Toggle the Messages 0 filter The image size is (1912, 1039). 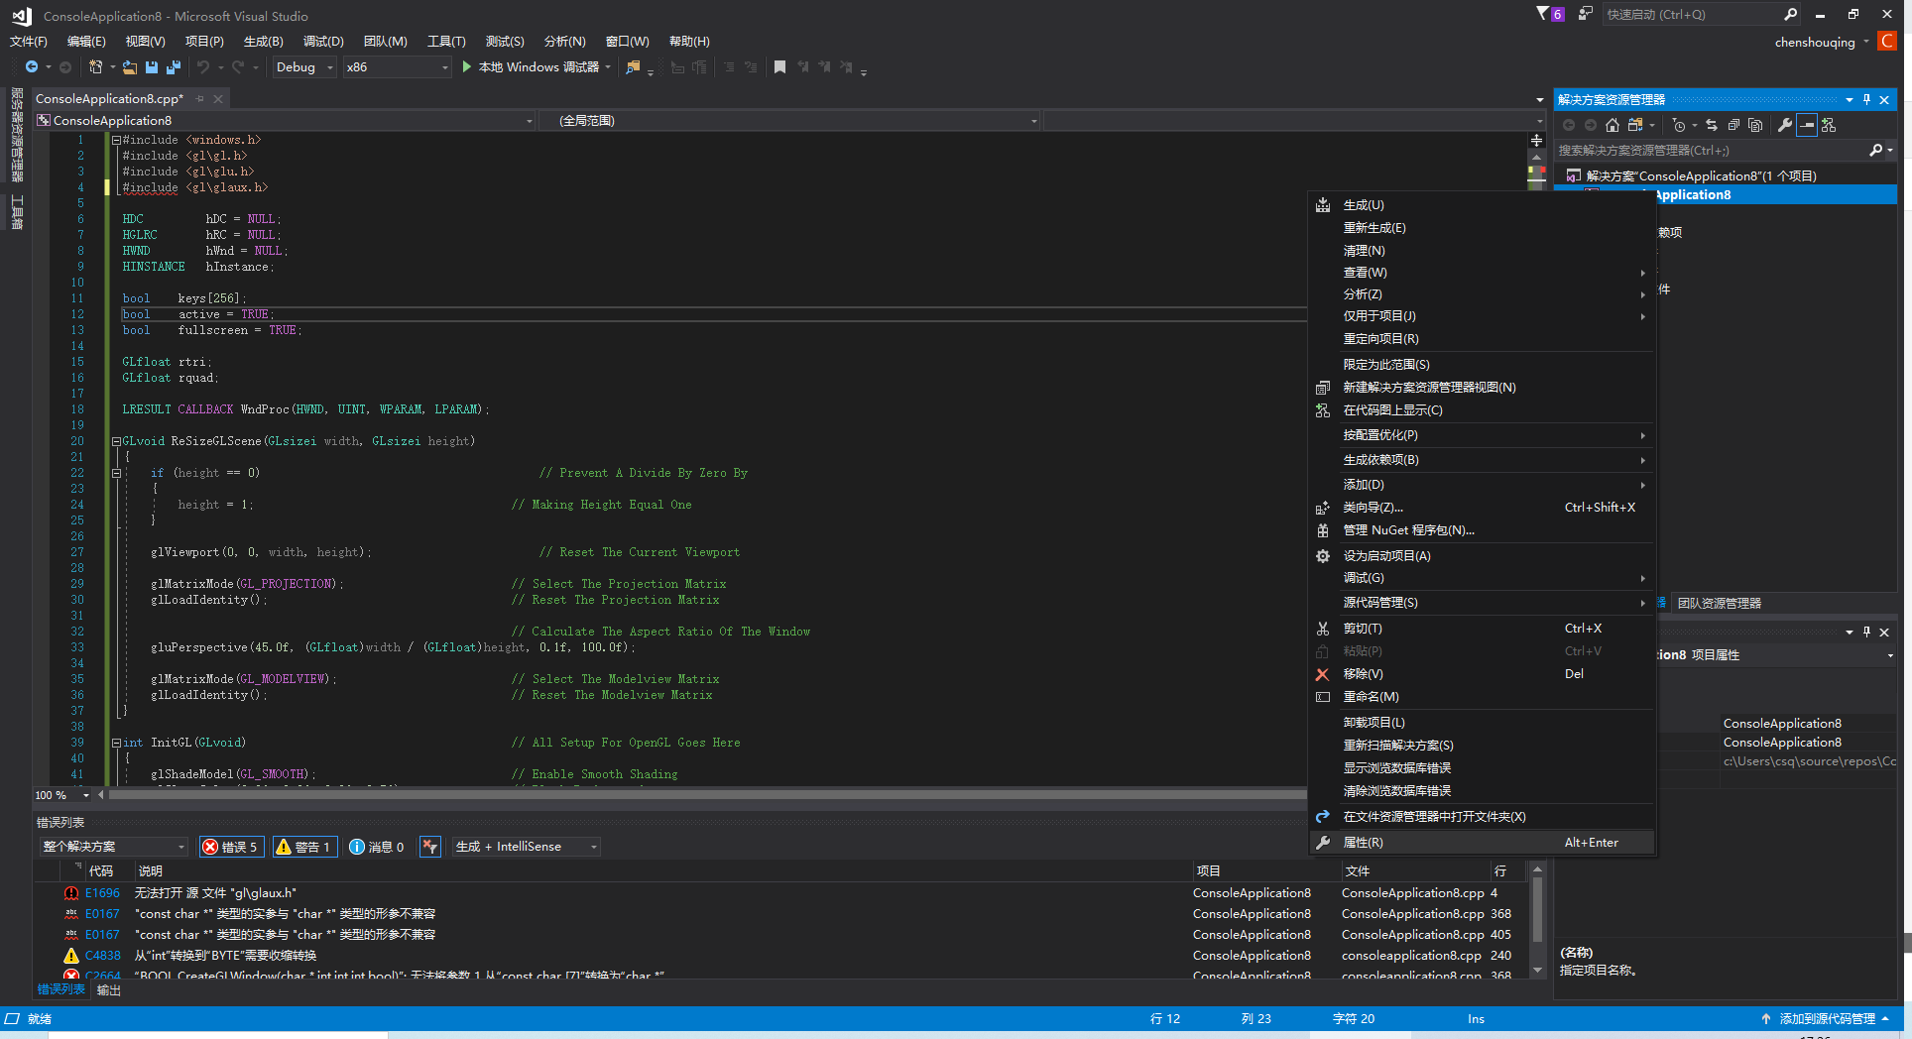[377, 847]
